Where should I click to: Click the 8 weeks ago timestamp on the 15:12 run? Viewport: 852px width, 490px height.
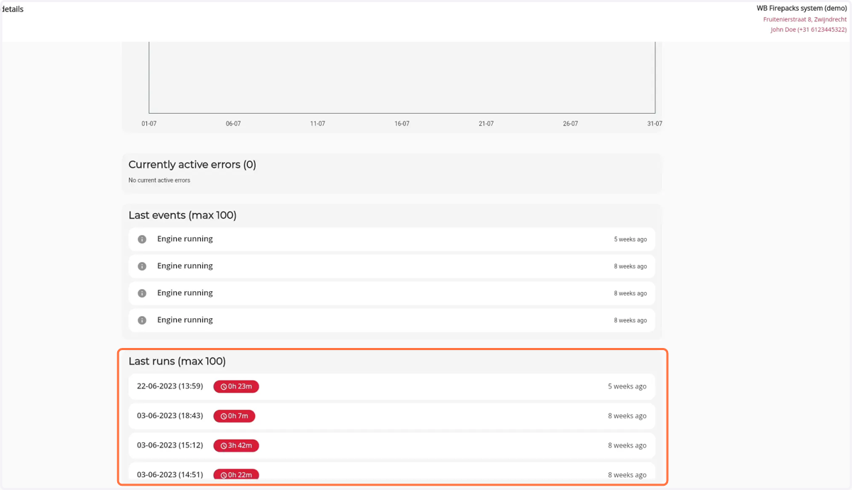pos(627,445)
